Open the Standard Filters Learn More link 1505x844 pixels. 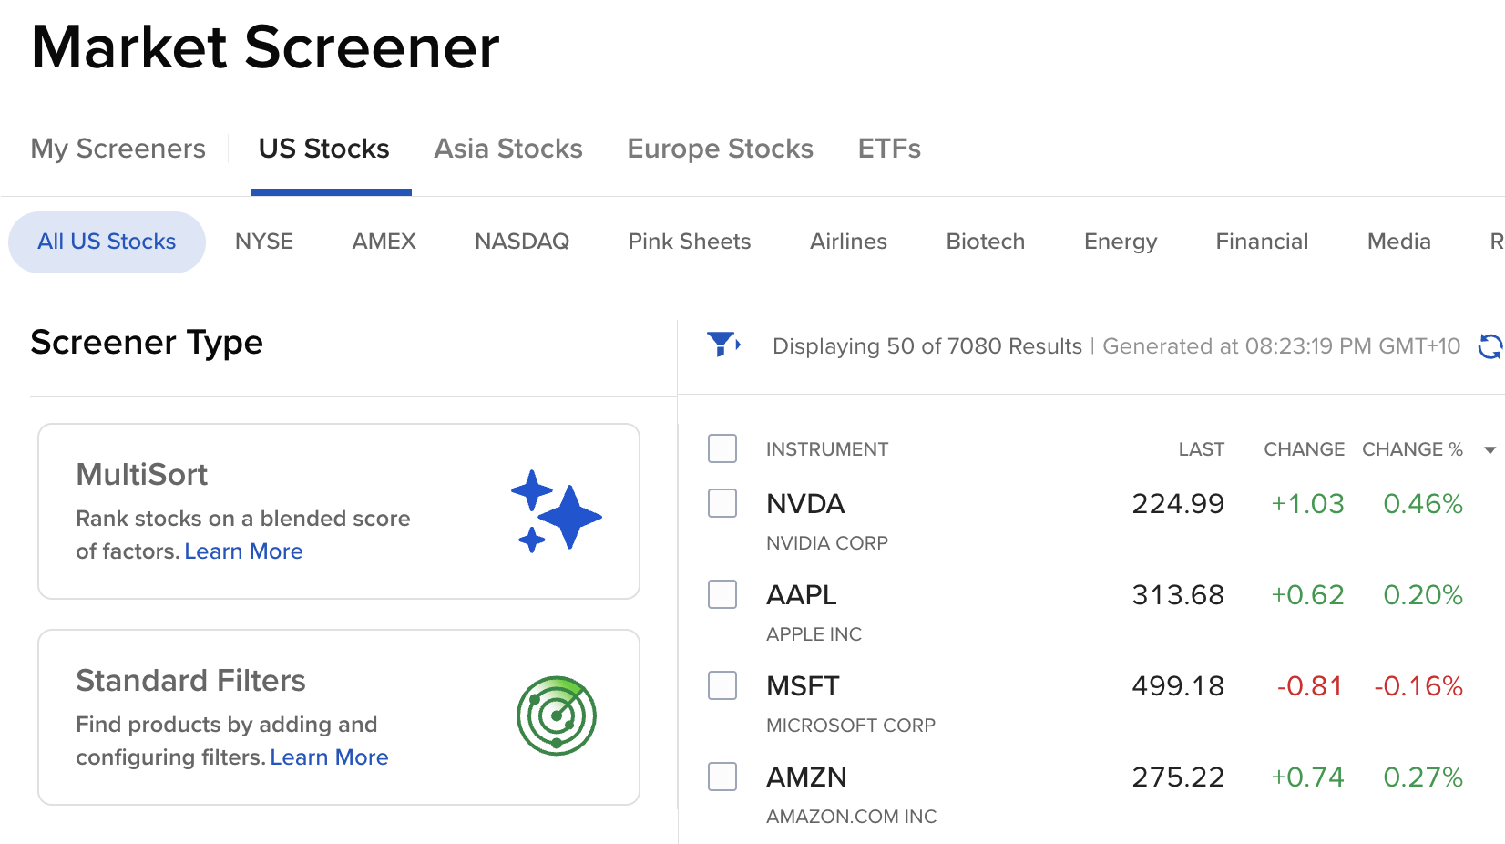tap(329, 757)
